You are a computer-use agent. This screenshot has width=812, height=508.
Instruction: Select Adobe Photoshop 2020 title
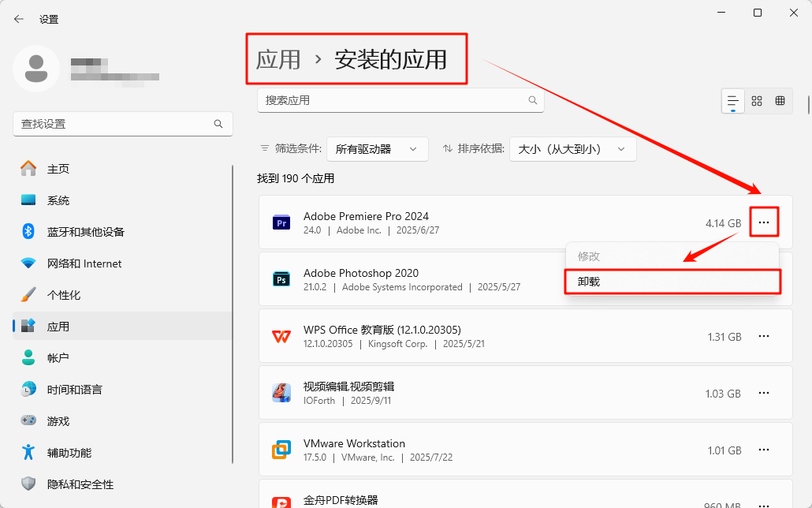coord(361,273)
